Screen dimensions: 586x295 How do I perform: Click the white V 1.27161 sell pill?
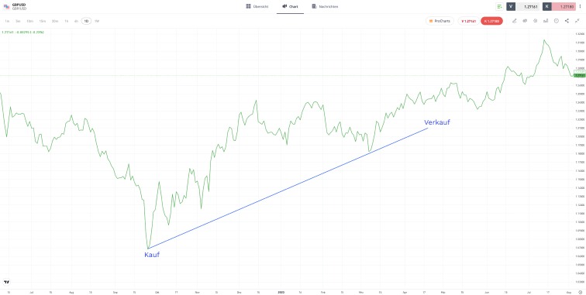[469, 21]
